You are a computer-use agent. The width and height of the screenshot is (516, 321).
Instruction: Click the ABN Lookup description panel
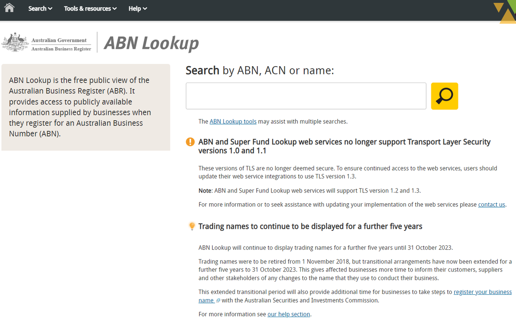pyautogui.click(x=86, y=107)
